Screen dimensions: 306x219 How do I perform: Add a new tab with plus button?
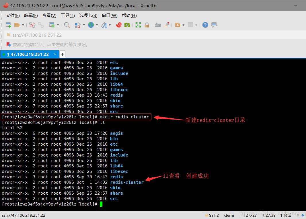click(x=63, y=54)
